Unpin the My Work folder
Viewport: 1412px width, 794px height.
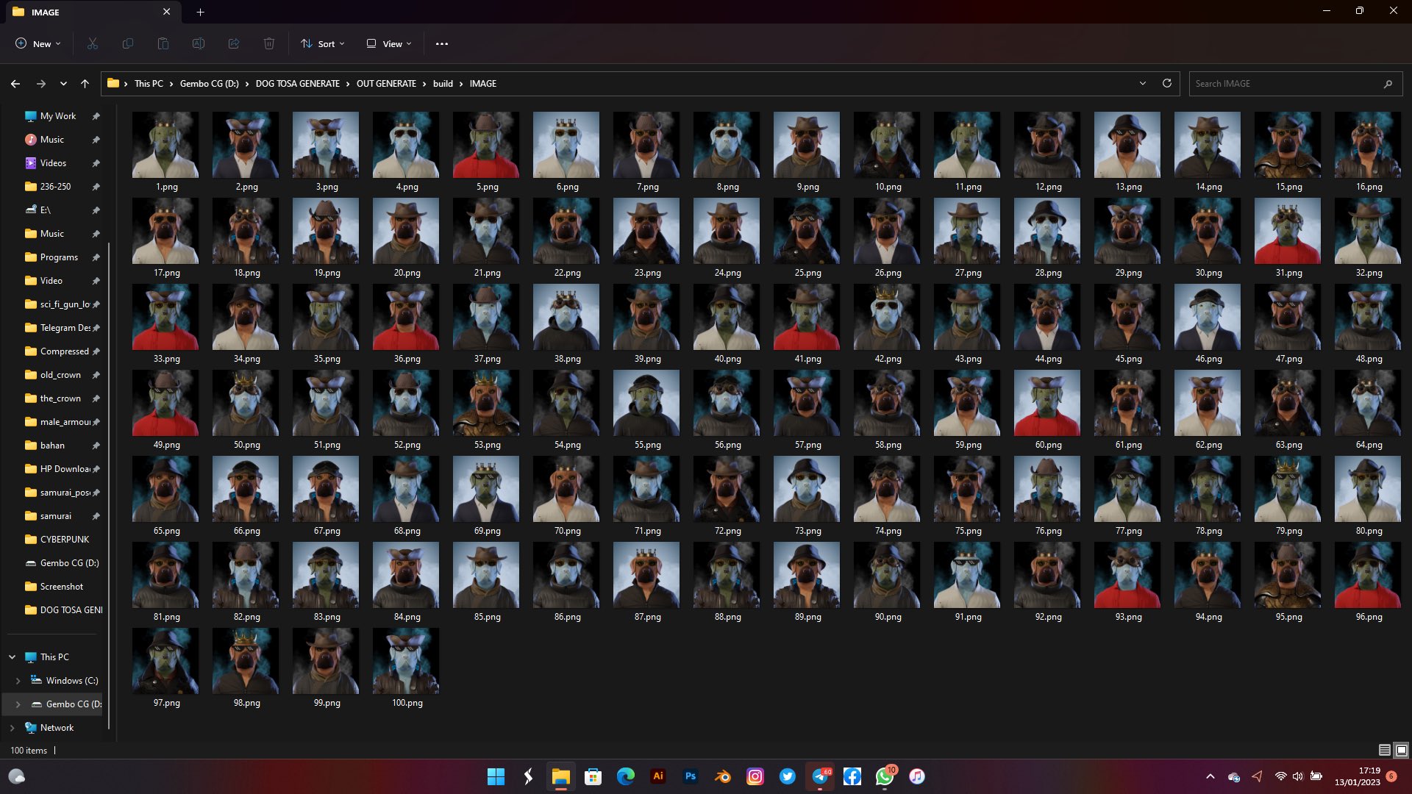coord(96,116)
